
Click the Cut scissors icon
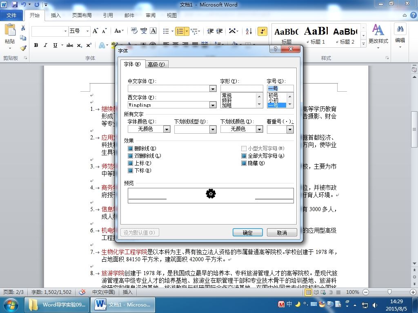tap(23, 28)
